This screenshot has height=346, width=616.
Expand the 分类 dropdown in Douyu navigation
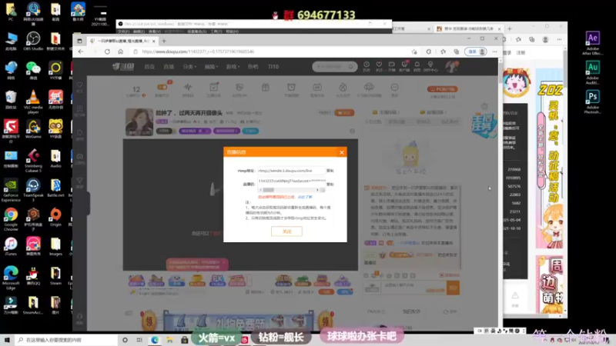pos(189,67)
